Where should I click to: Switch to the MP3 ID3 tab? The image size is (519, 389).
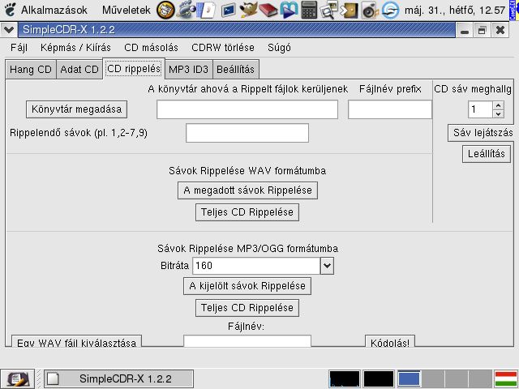(x=189, y=70)
